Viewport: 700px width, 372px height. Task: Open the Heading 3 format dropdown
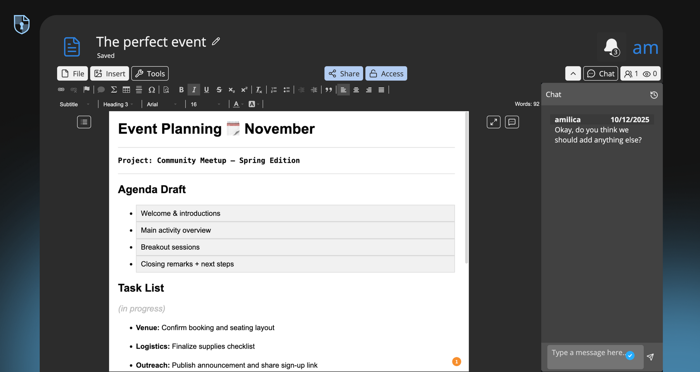click(x=118, y=104)
